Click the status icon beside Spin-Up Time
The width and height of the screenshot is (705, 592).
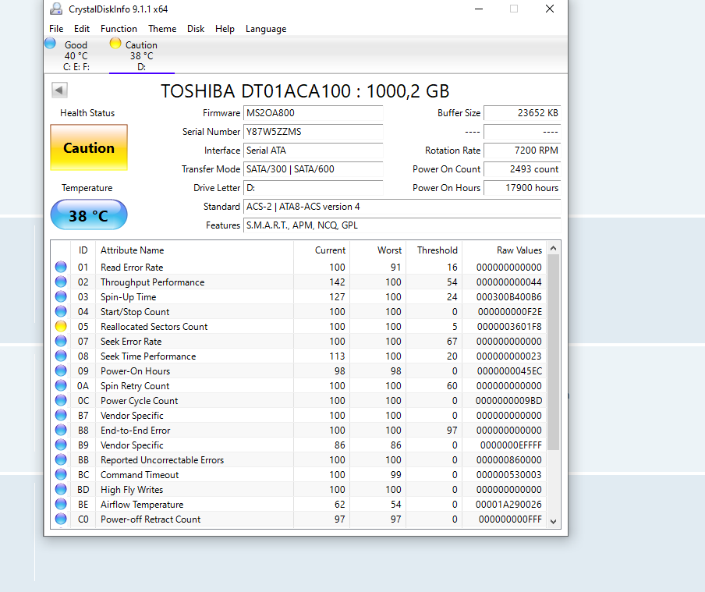[61, 297]
